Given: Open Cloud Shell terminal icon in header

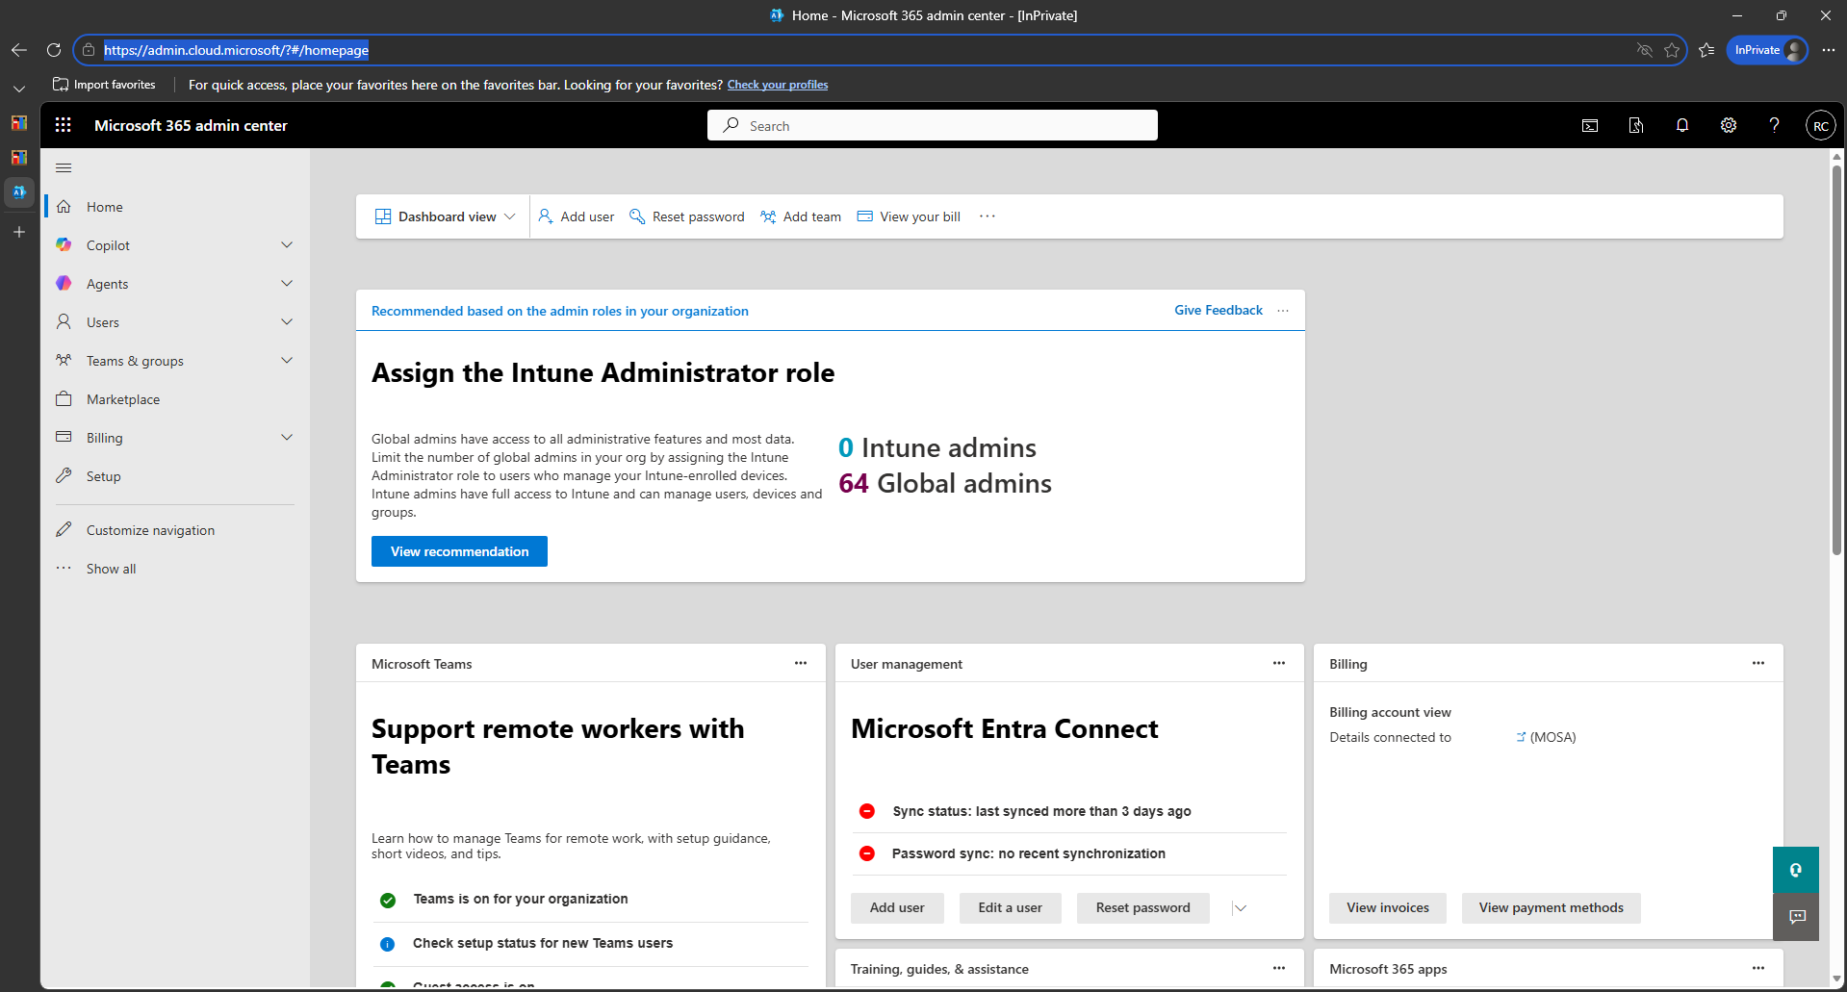Looking at the screenshot, I should pyautogui.click(x=1590, y=126).
